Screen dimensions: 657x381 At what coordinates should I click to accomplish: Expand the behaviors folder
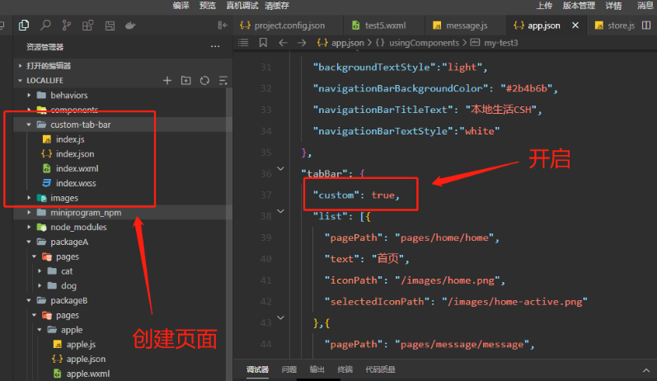pos(29,95)
